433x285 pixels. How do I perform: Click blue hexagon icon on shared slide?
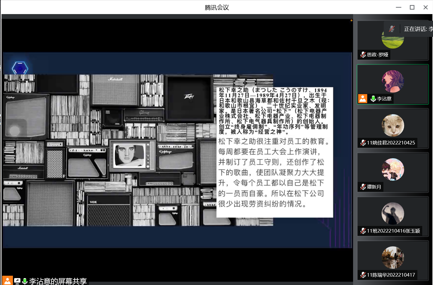tap(20, 68)
